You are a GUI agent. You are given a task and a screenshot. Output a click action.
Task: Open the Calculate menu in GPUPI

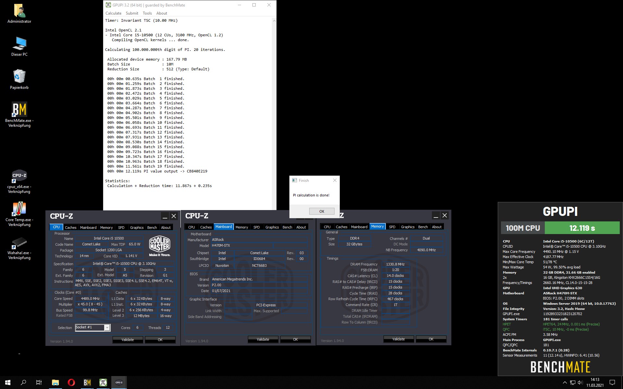(113, 13)
